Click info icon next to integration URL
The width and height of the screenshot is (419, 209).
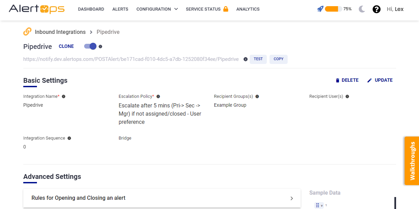pos(245,59)
